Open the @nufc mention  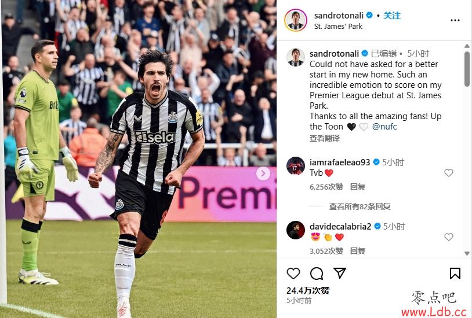[x=384, y=127]
